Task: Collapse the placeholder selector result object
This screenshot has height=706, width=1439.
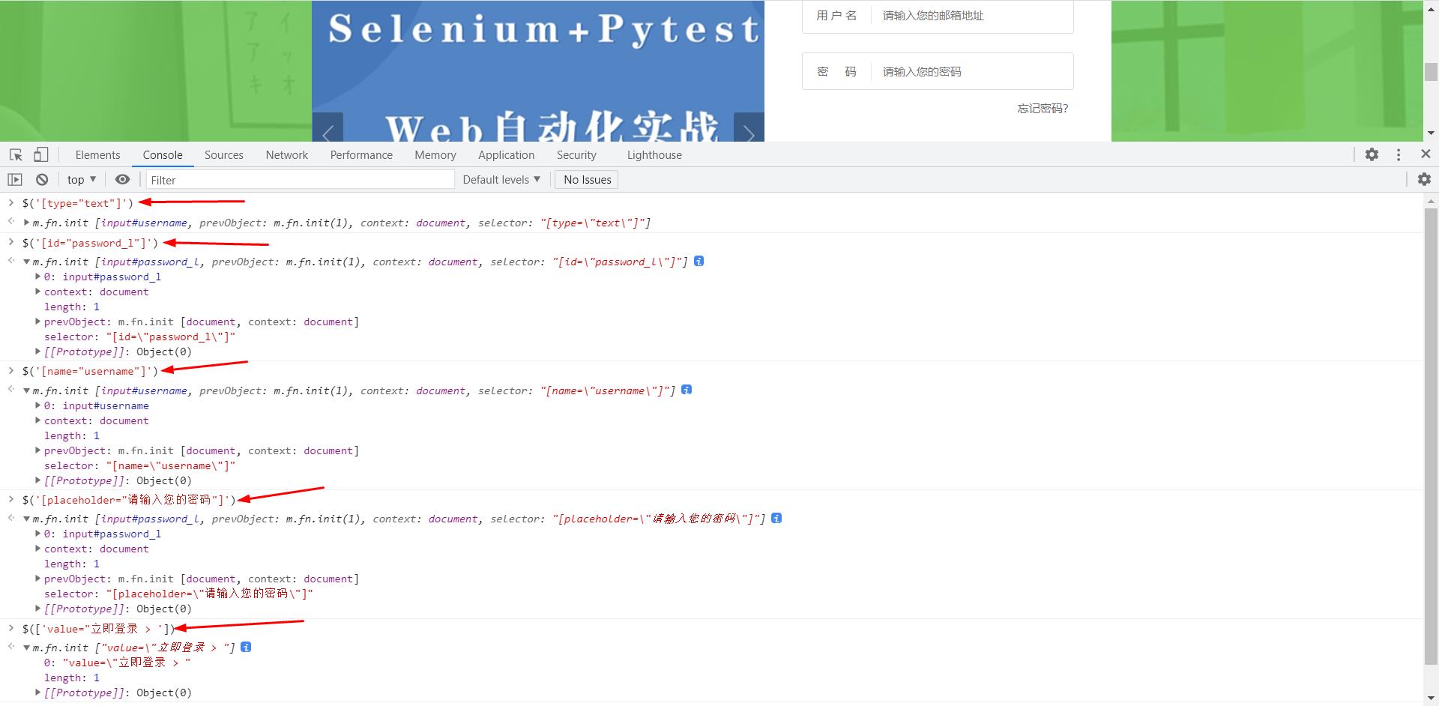Action: point(26,519)
